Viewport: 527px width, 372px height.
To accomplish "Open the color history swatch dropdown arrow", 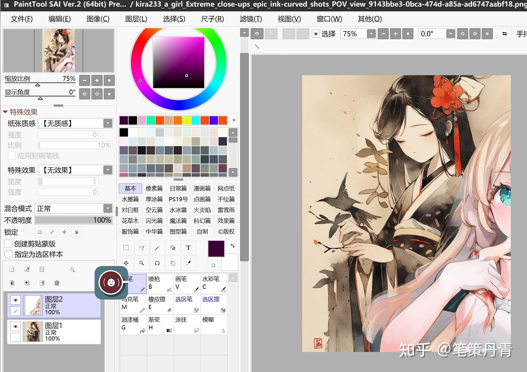I will tap(234, 120).
